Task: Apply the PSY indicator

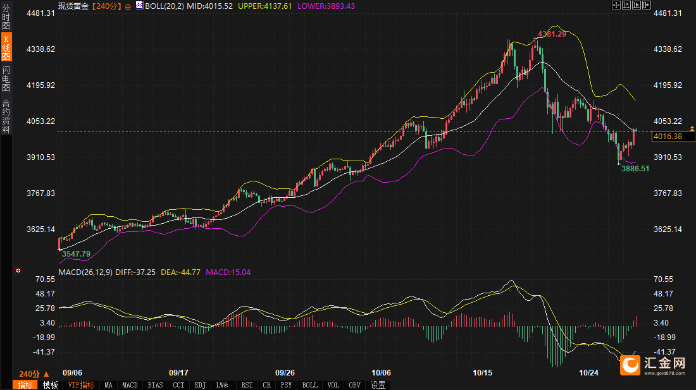Action: click(286, 385)
